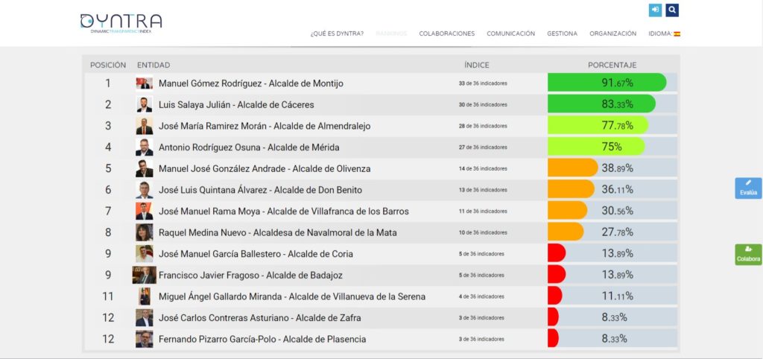763x359 pixels.
Task: Click the 38.89% orange progress bar
Action: 572,168
